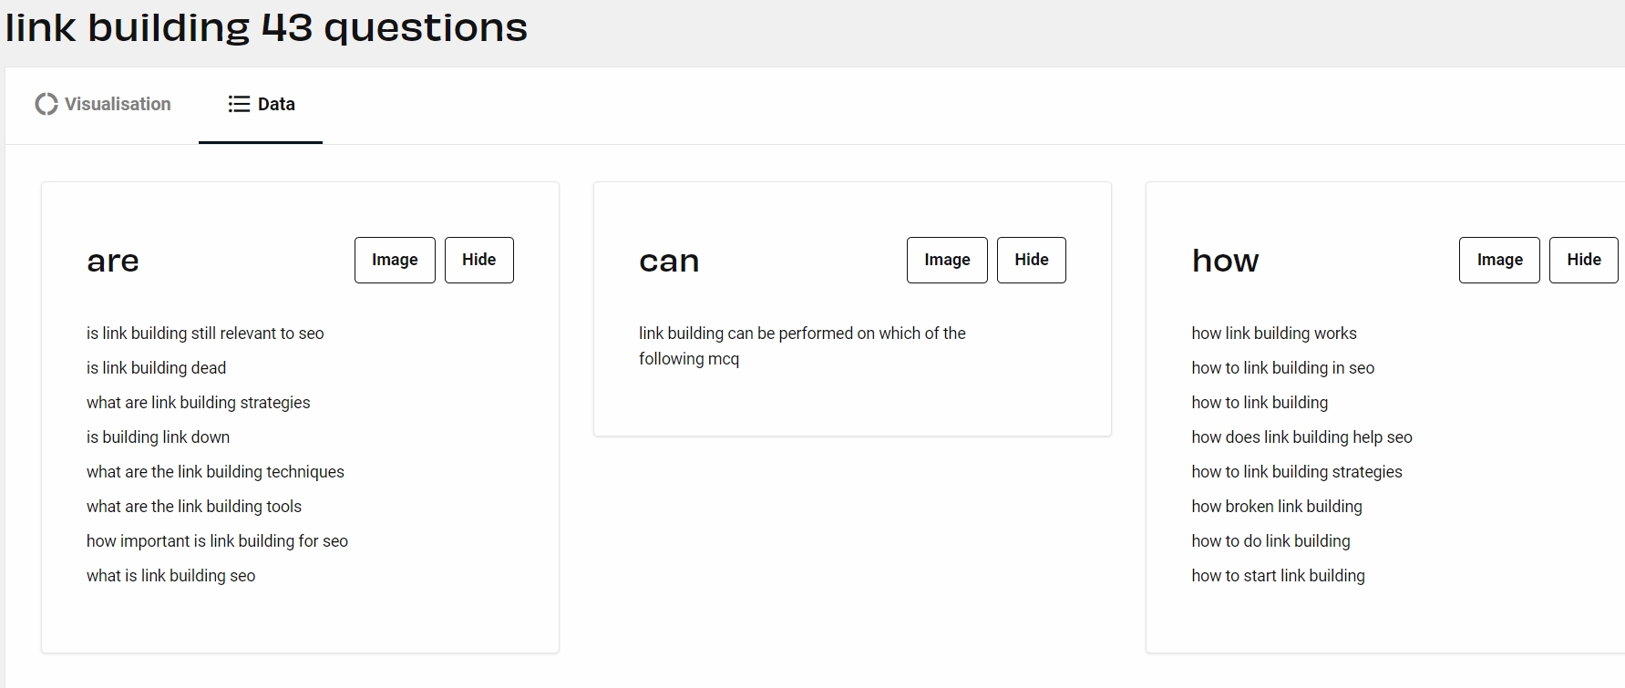The height and width of the screenshot is (688, 1625).
Task: Click Image button in the 'how' card
Action: (1499, 261)
